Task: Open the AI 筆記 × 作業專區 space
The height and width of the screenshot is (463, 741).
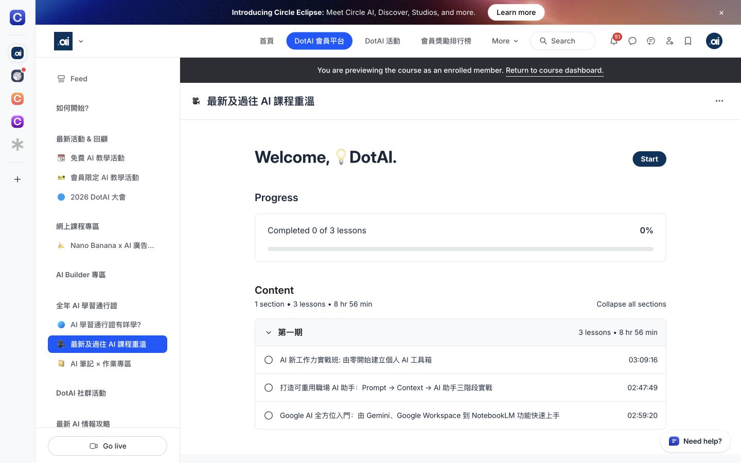Action: tap(108, 364)
